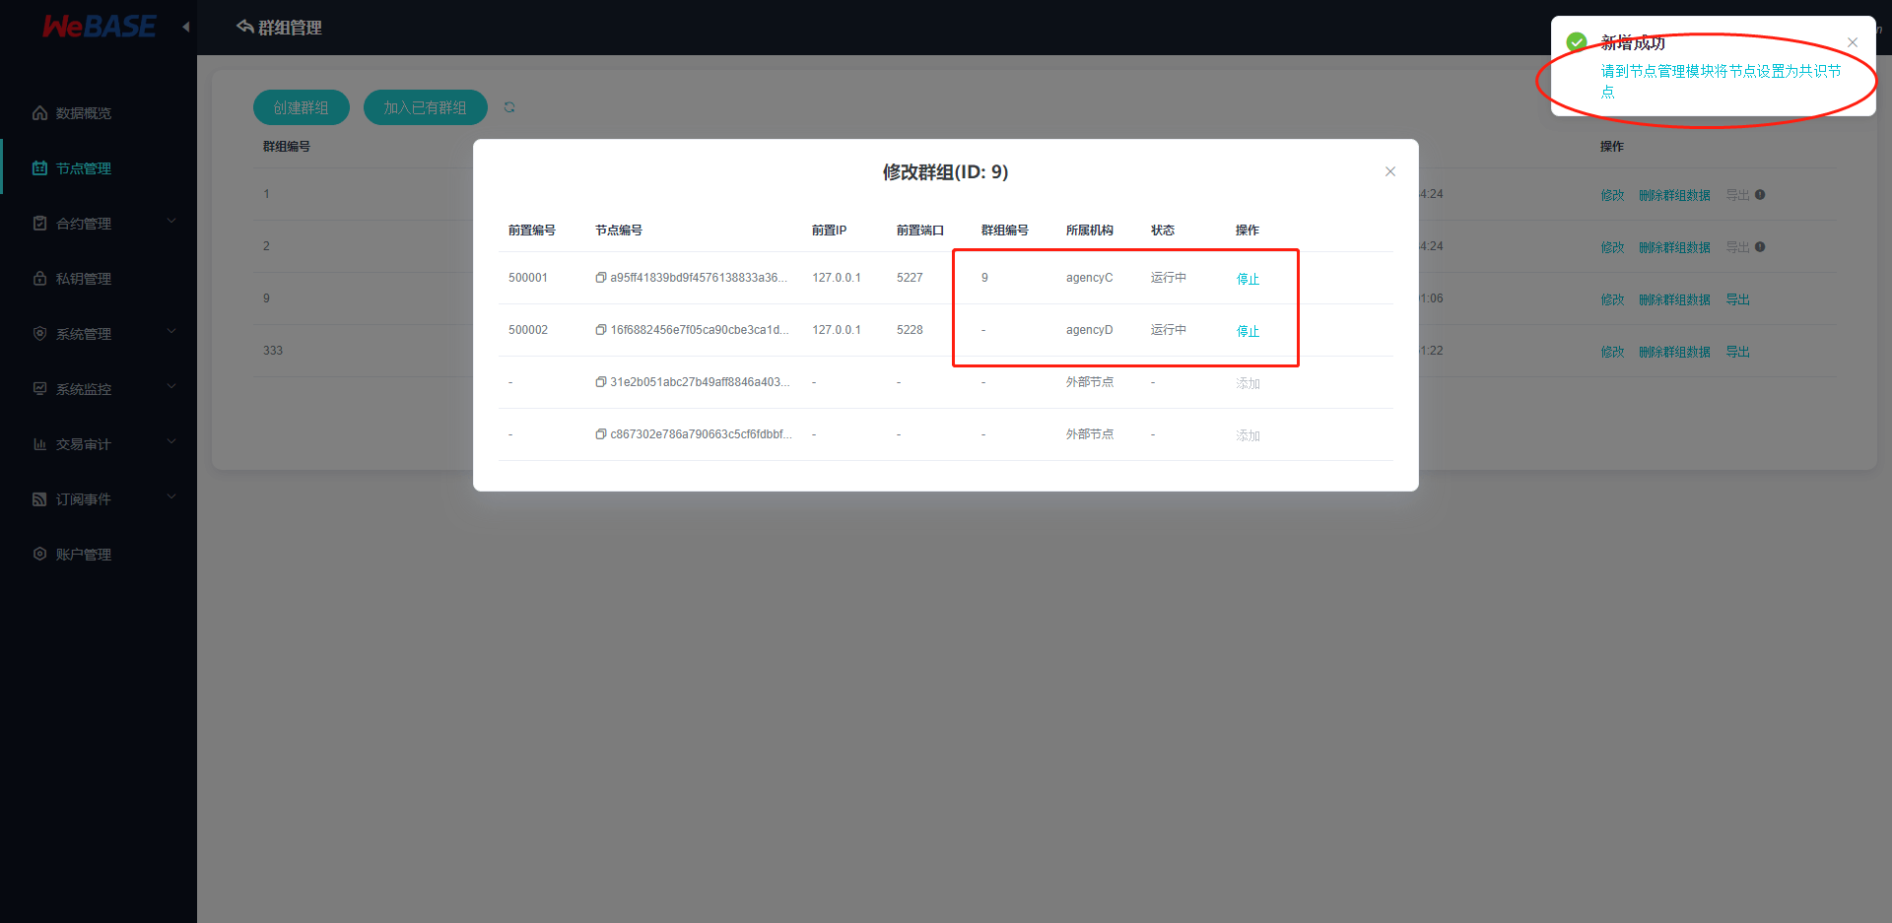Click info icon next to 导出 in group 1 row

coord(1760,195)
